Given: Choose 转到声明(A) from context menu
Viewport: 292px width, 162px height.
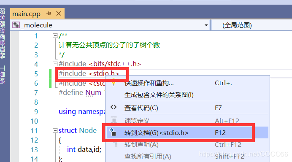Looking at the screenshot, I should coord(188,145).
